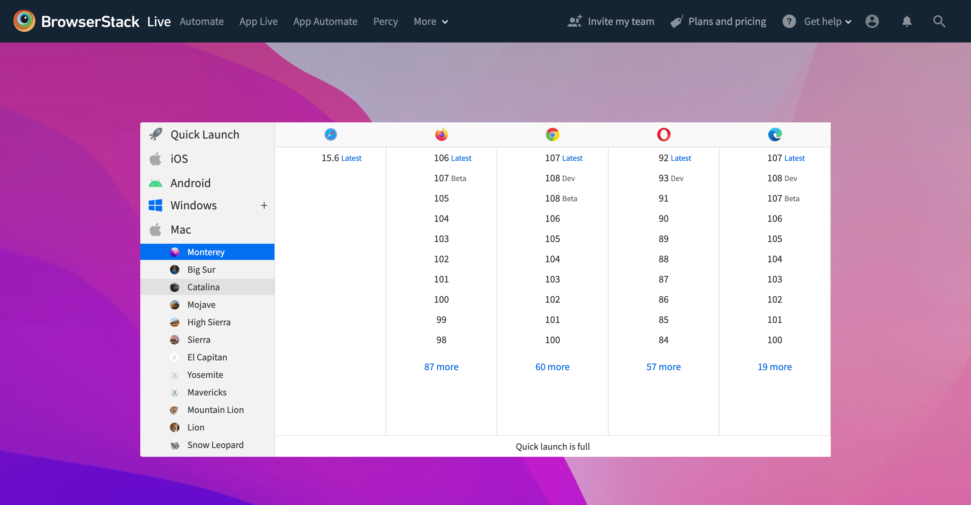Open the Get help dropdown
The height and width of the screenshot is (505, 971).
827,22
